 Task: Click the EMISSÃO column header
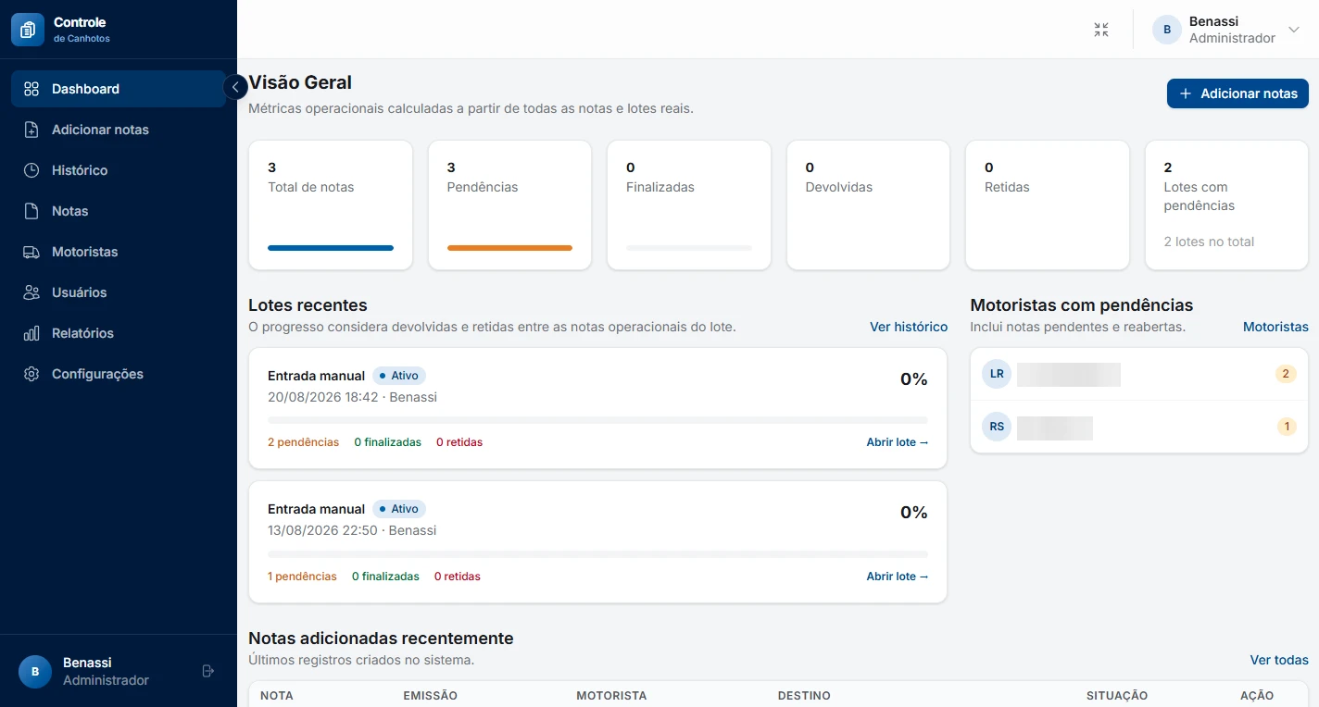[431, 696]
